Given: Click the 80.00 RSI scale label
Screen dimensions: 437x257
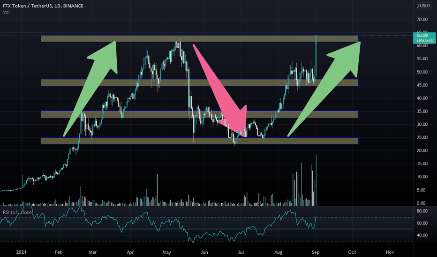Looking at the screenshot, I should (x=422, y=211).
